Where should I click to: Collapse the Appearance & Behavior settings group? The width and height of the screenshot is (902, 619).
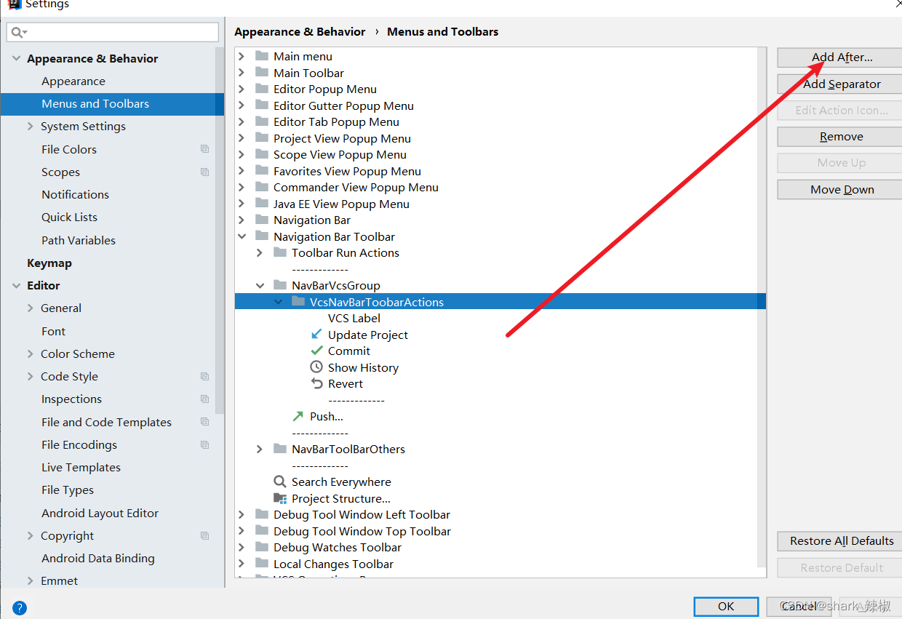[16, 58]
